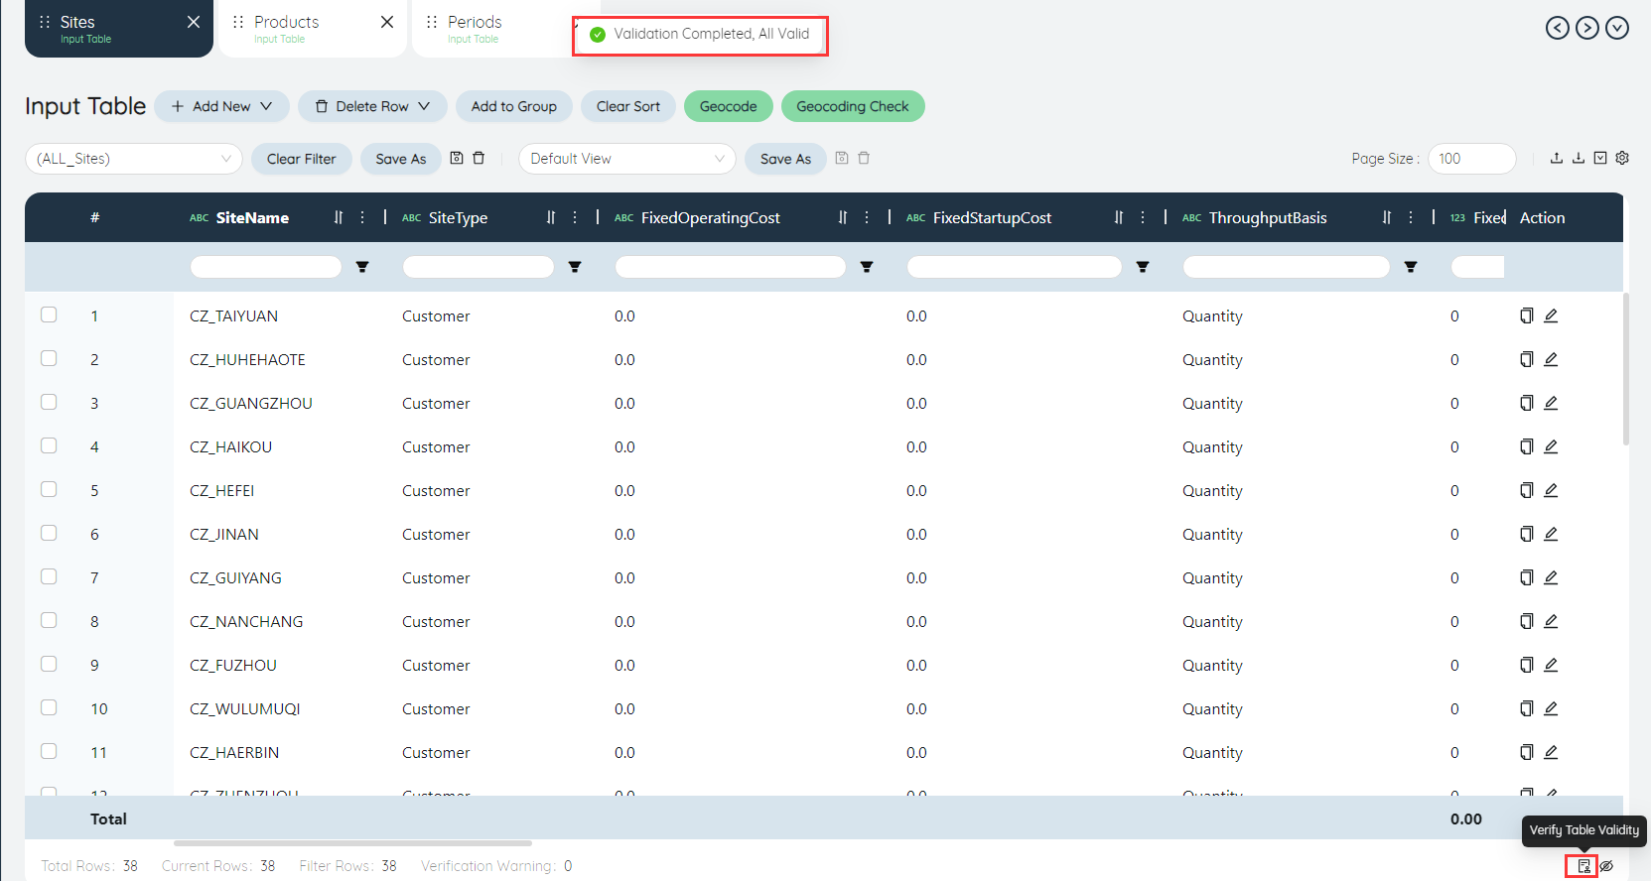Sort by the ThroughputBasis column
The image size is (1651, 881).
1387,217
